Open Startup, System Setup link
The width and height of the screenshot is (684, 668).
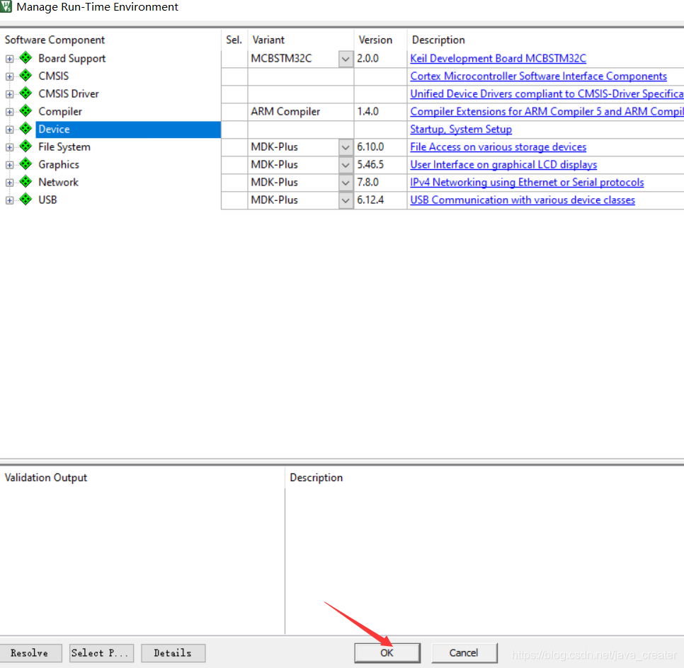coord(461,129)
